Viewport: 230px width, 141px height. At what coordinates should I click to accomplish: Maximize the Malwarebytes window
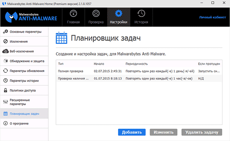tap(213, 3)
